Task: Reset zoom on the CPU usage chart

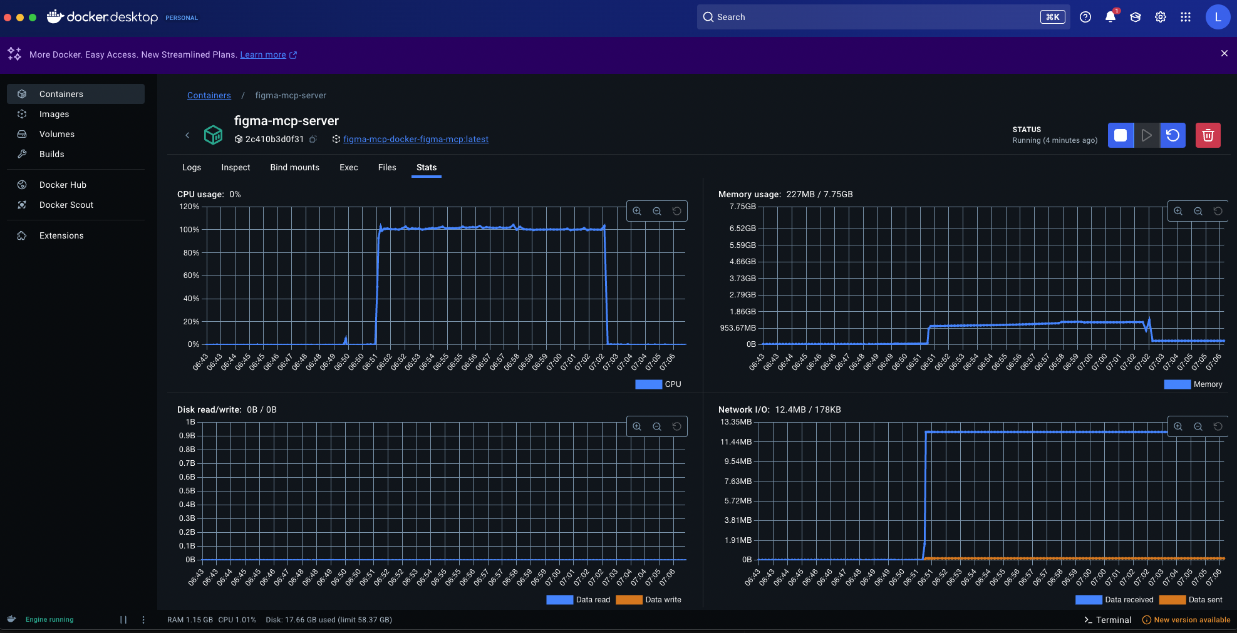Action: coord(677,211)
